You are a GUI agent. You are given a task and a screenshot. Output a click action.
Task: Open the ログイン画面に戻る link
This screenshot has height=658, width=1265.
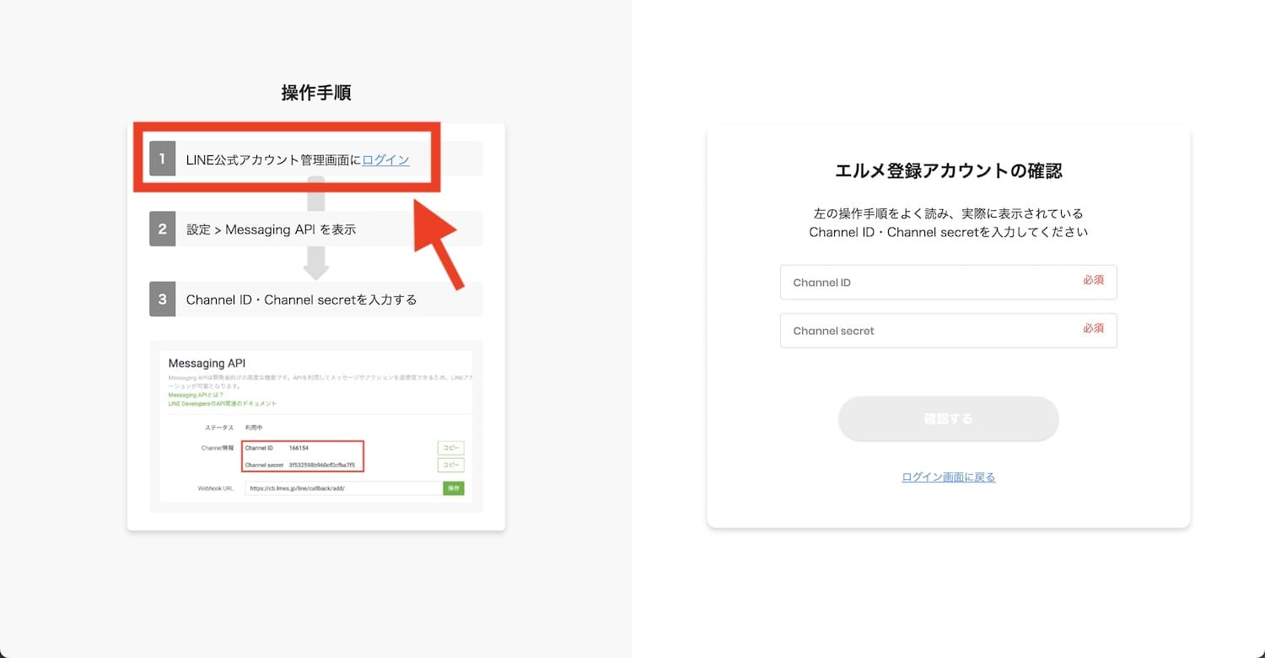(x=948, y=477)
